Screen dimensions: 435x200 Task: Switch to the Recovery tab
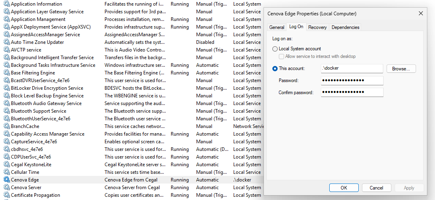click(317, 27)
